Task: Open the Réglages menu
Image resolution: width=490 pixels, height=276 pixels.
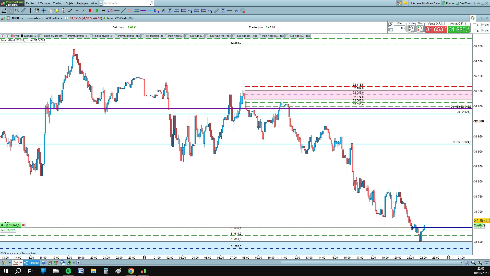Action: tap(82, 3)
